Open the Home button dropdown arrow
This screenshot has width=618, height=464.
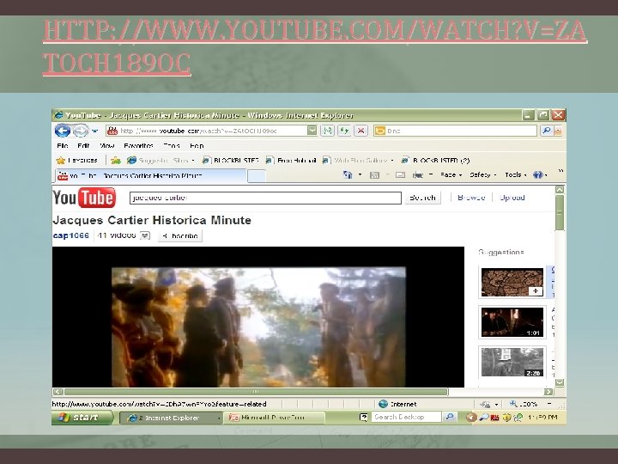360,174
